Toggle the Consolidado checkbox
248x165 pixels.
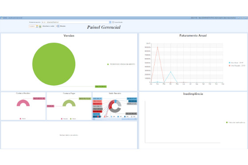click(113, 22)
